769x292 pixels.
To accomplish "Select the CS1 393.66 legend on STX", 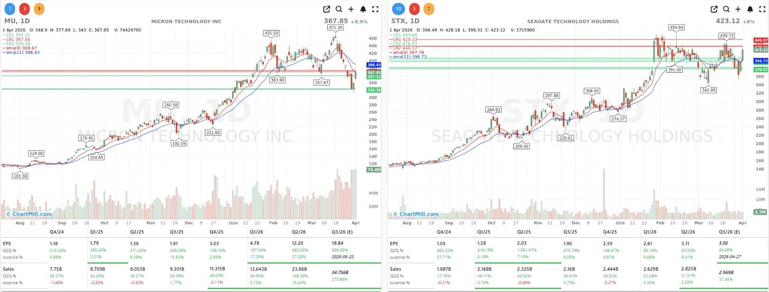I will pos(404,35).
